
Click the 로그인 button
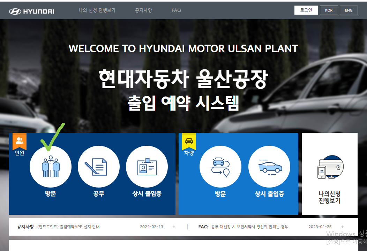click(x=306, y=10)
